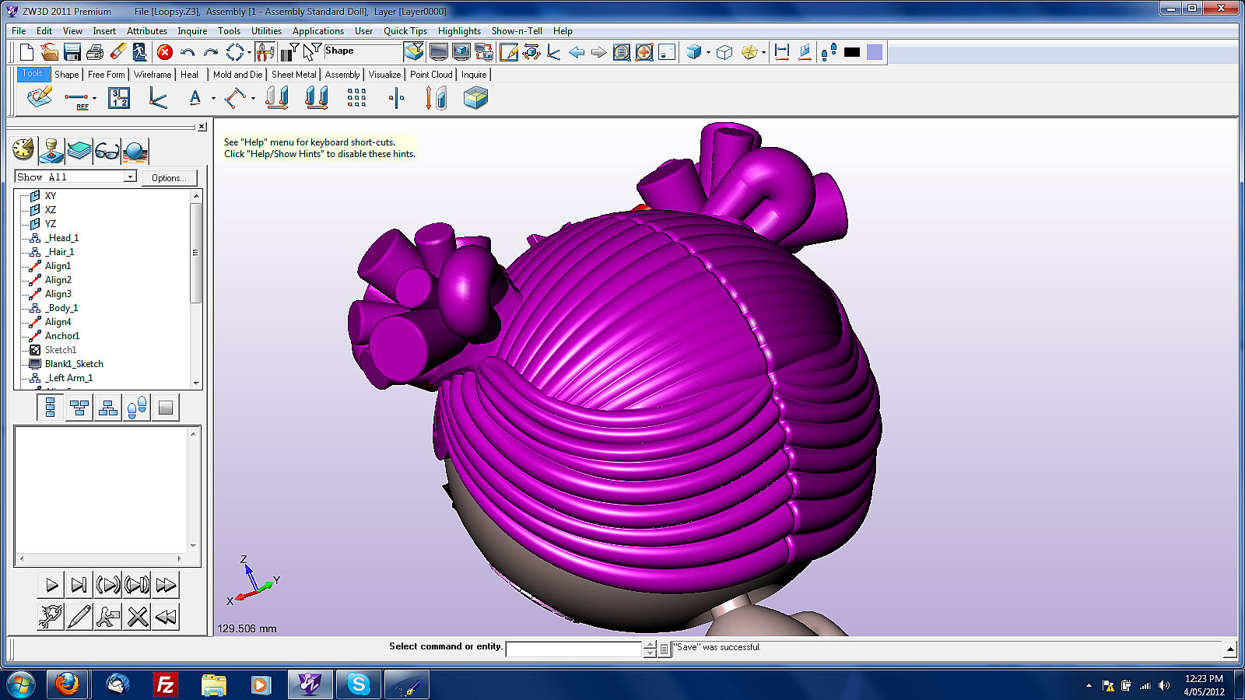Save the file using the floppy disk icon
Image resolution: width=1245 pixels, height=700 pixels.
tap(72, 52)
